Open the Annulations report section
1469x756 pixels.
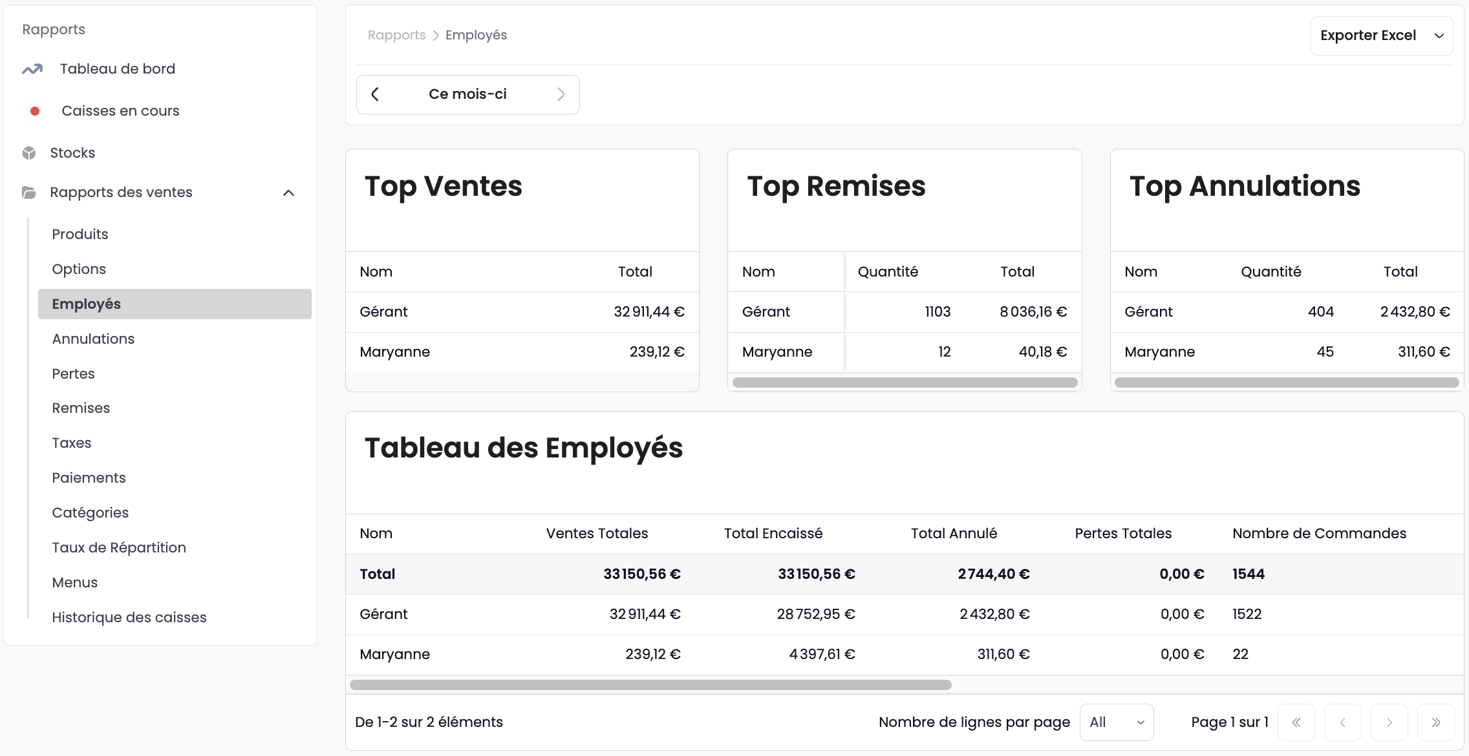pos(93,339)
